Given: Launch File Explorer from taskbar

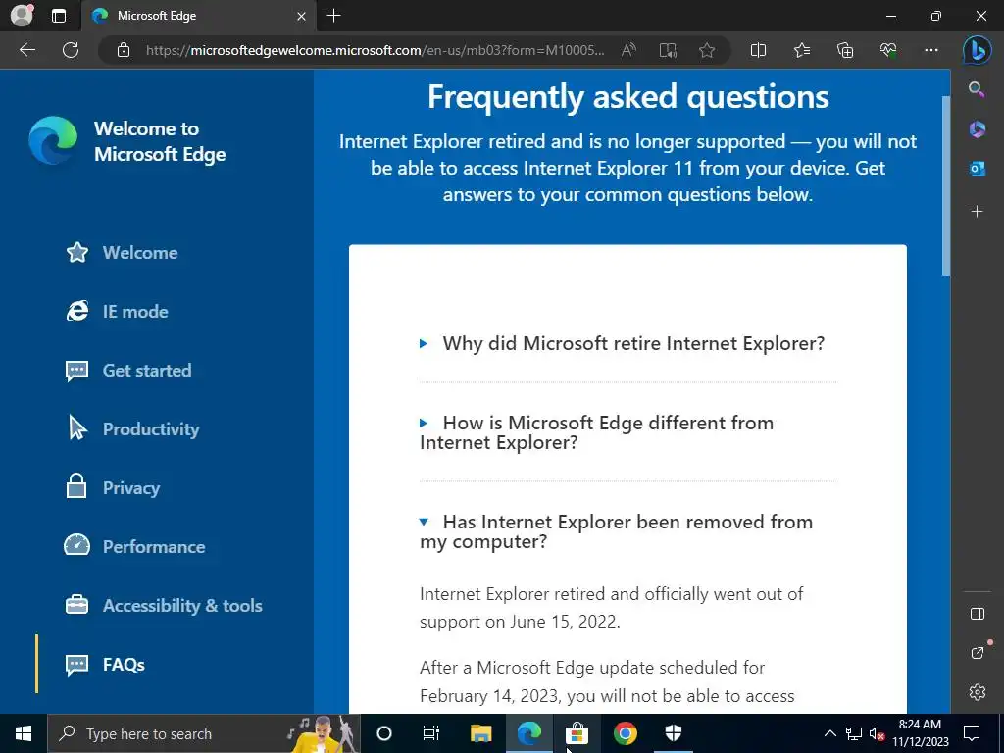Looking at the screenshot, I should (x=480, y=733).
